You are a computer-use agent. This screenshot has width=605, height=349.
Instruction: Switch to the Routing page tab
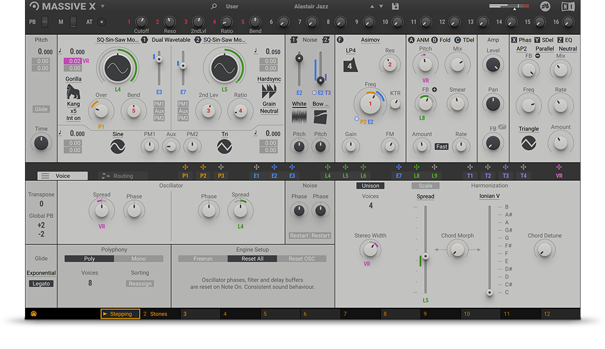point(123,176)
